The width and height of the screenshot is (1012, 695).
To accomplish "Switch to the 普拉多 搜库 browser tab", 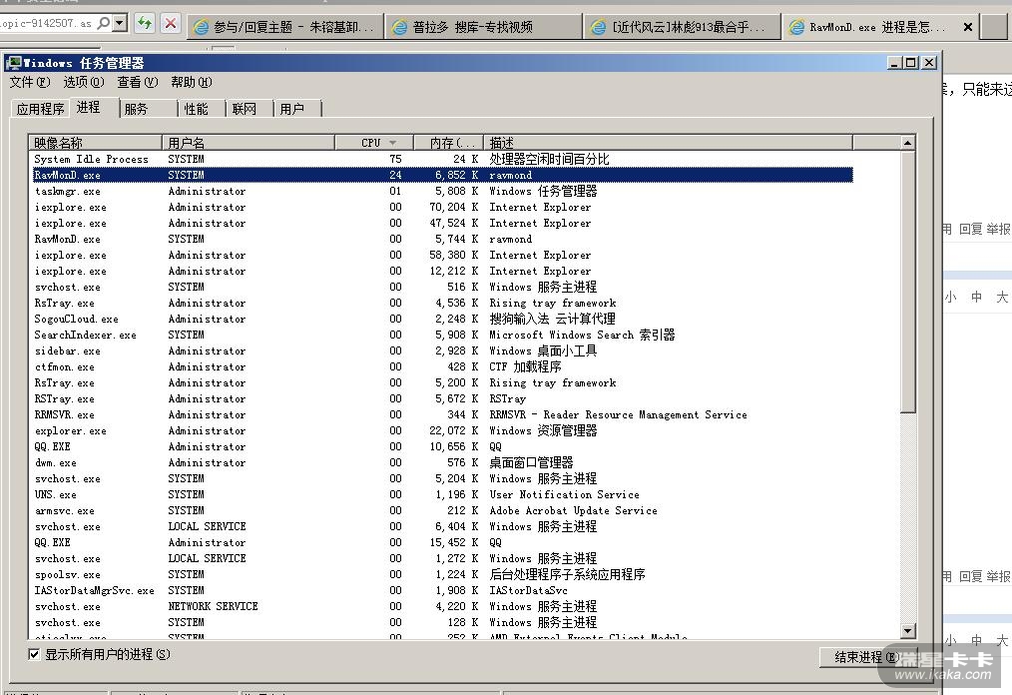I will (x=483, y=27).
